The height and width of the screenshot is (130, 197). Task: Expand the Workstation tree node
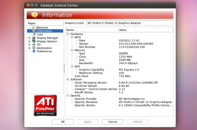[x=29, y=48]
